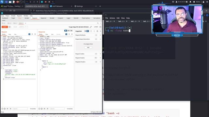Switch Response view to Hex

[x=52, y=34]
